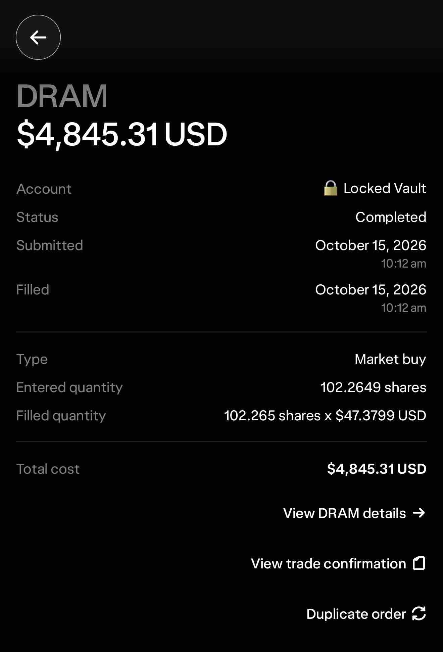The image size is (443, 652).
Task: Click the $4,845.31 USD headline amount
Action: pos(122,134)
